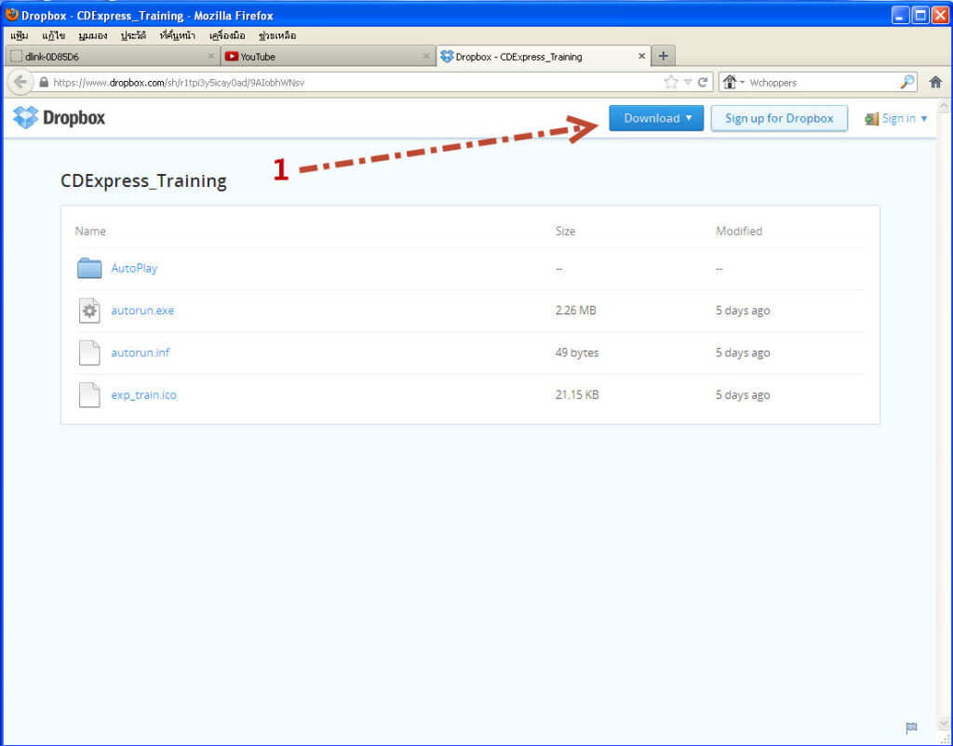Click the 49 bytes size value
Screen dimensions: 953x746
(x=577, y=353)
